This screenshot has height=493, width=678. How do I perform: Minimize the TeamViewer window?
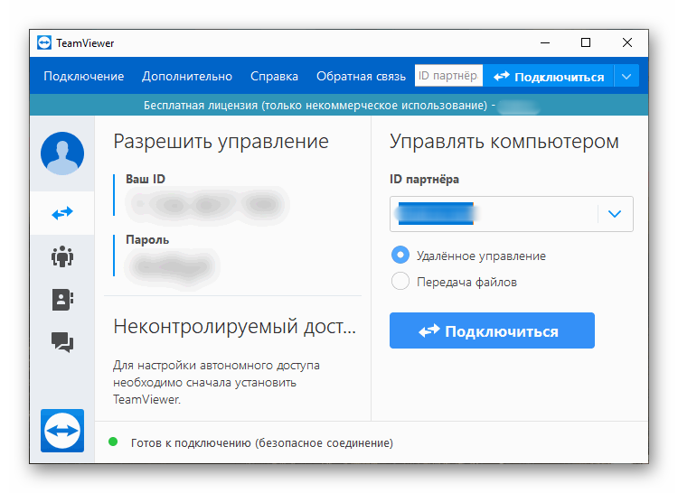coord(545,42)
